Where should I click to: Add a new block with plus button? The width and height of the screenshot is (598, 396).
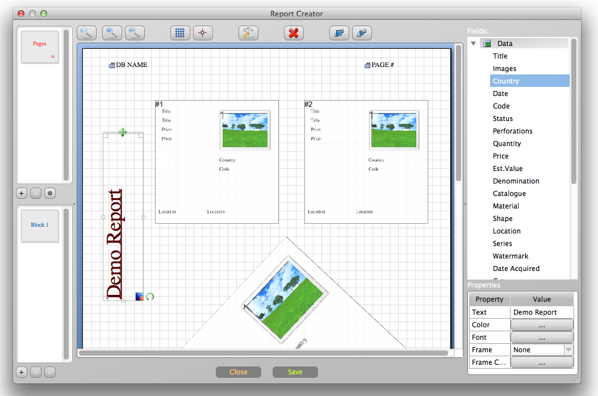(22, 372)
